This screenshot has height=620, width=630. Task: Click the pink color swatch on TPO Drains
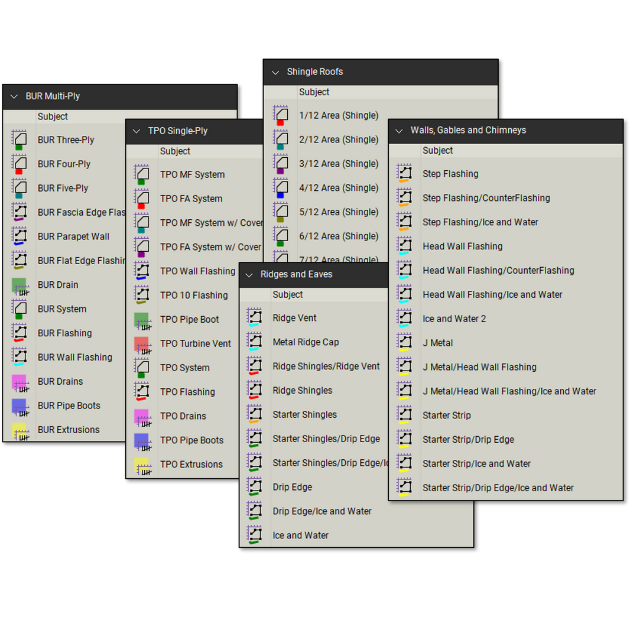click(x=142, y=416)
